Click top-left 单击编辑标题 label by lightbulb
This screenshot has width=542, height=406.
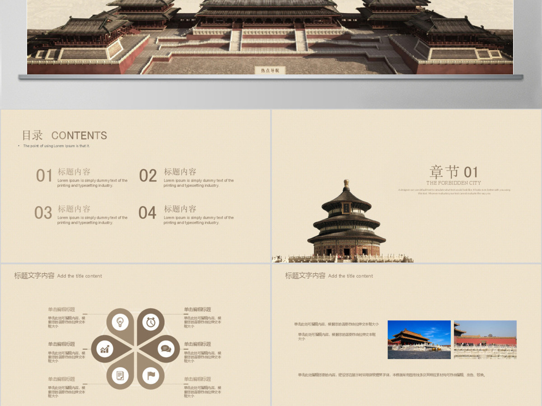pyautogui.click(x=61, y=309)
